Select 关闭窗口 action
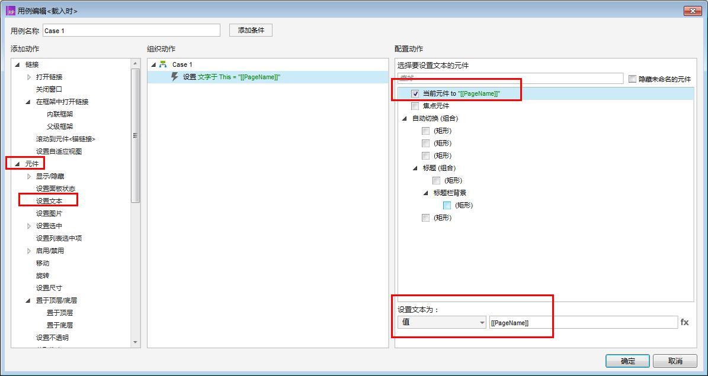The height and width of the screenshot is (376, 708). pos(49,90)
